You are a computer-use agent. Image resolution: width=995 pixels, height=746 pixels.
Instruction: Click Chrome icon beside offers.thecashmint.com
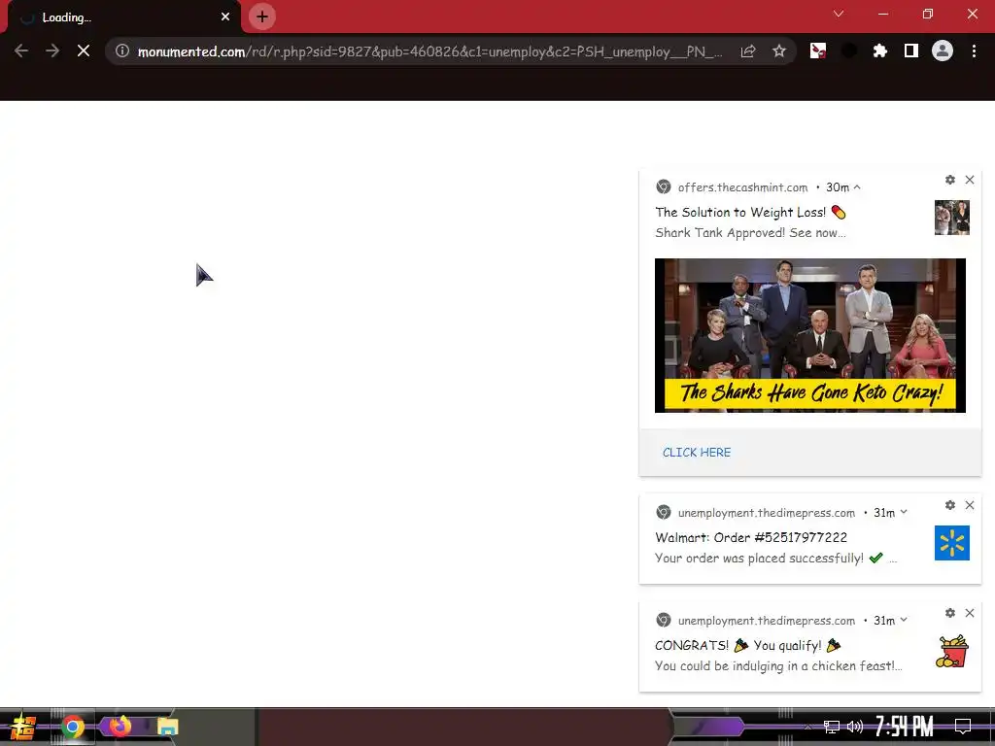pos(663,186)
